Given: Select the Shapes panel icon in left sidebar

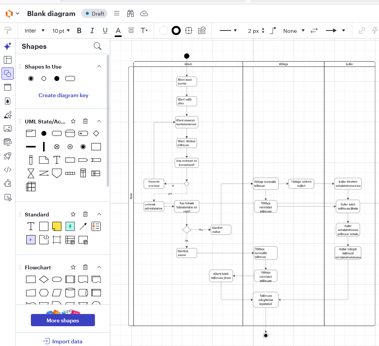Looking at the screenshot, I should coord(8,74).
